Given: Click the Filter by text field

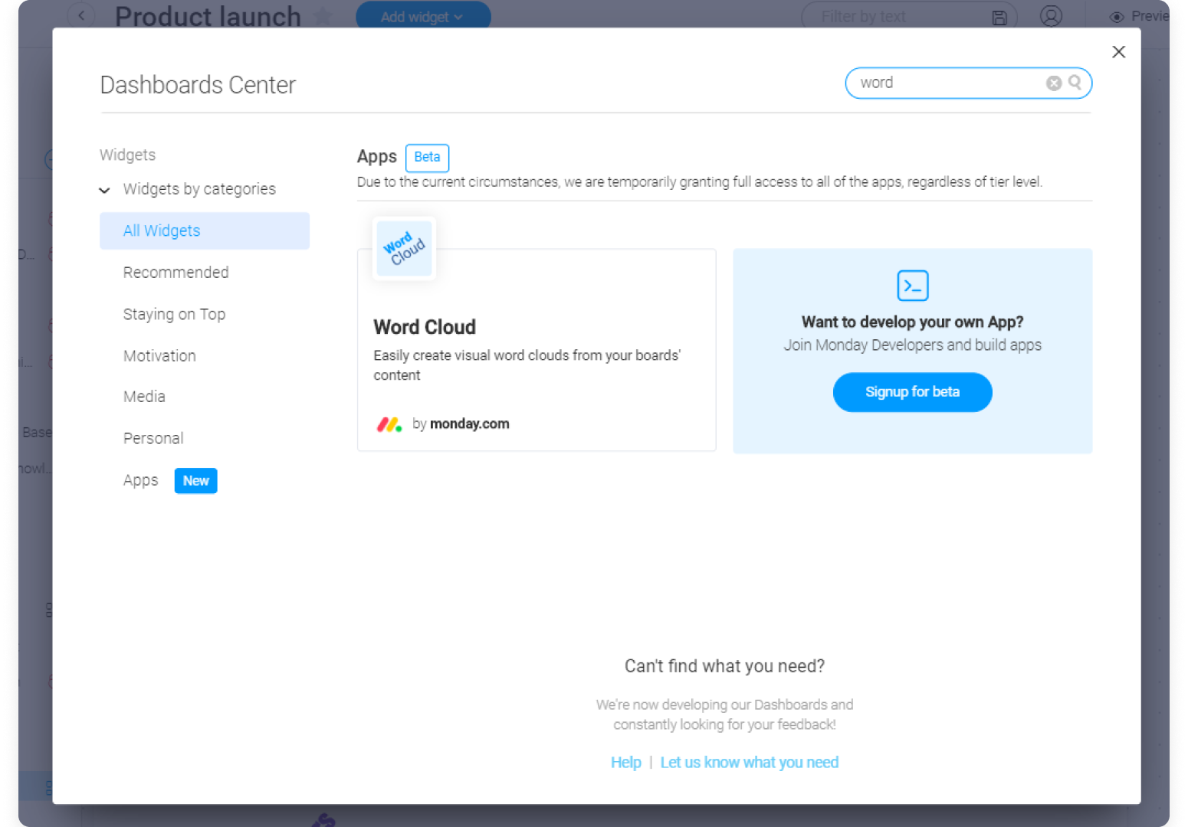Looking at the screenshot, I should point(910,16).
